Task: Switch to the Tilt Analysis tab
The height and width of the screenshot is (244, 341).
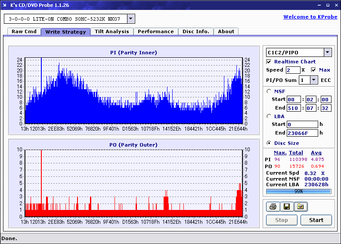Action: coord(112,31)
